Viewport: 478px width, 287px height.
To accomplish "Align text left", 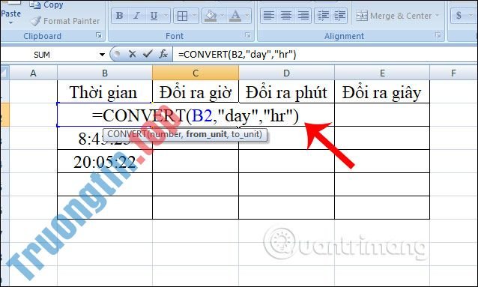I will [x=268, y=16].
